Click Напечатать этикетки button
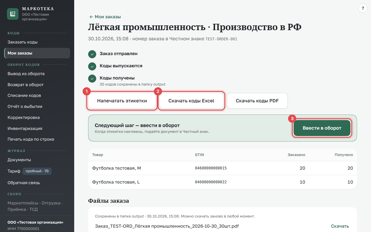371x232 pixels. [122, 101]
